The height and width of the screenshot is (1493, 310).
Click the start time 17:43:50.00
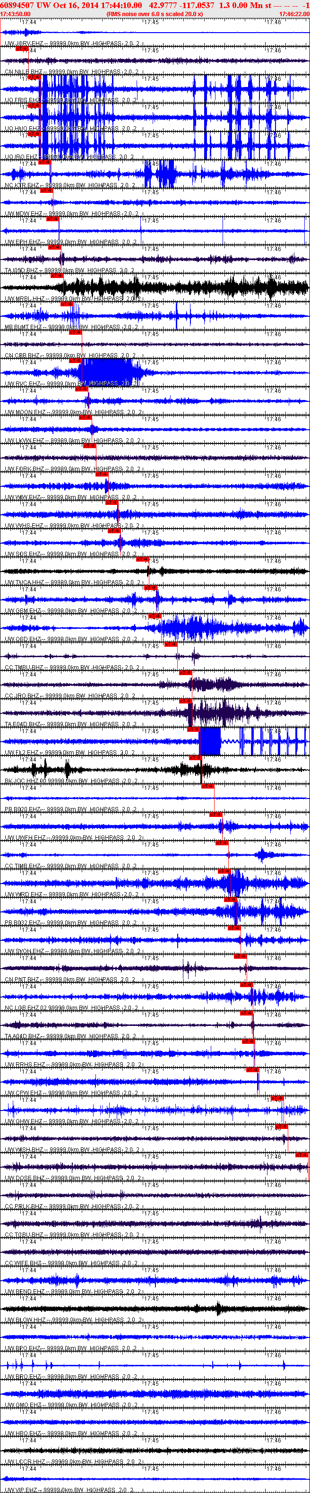pyautogui.click(x=15, y=14)
